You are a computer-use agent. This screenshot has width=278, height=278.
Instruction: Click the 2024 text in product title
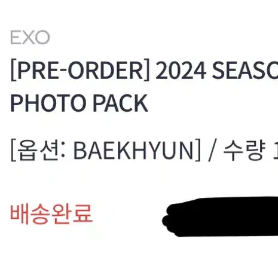(181, 71)
